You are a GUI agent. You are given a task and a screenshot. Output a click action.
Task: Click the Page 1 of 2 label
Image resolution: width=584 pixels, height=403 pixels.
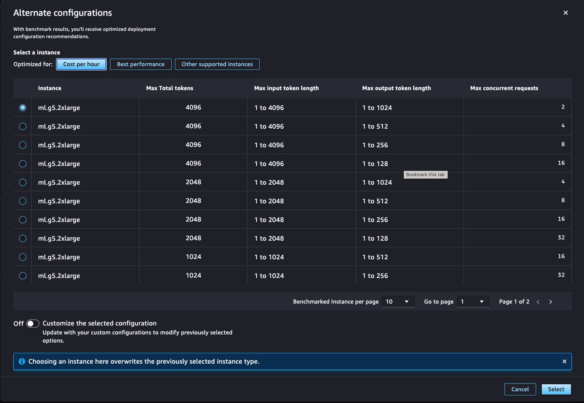click(514, 302)
